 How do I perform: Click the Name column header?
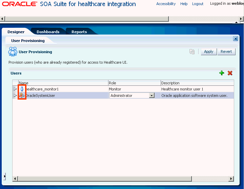point(63,83)
